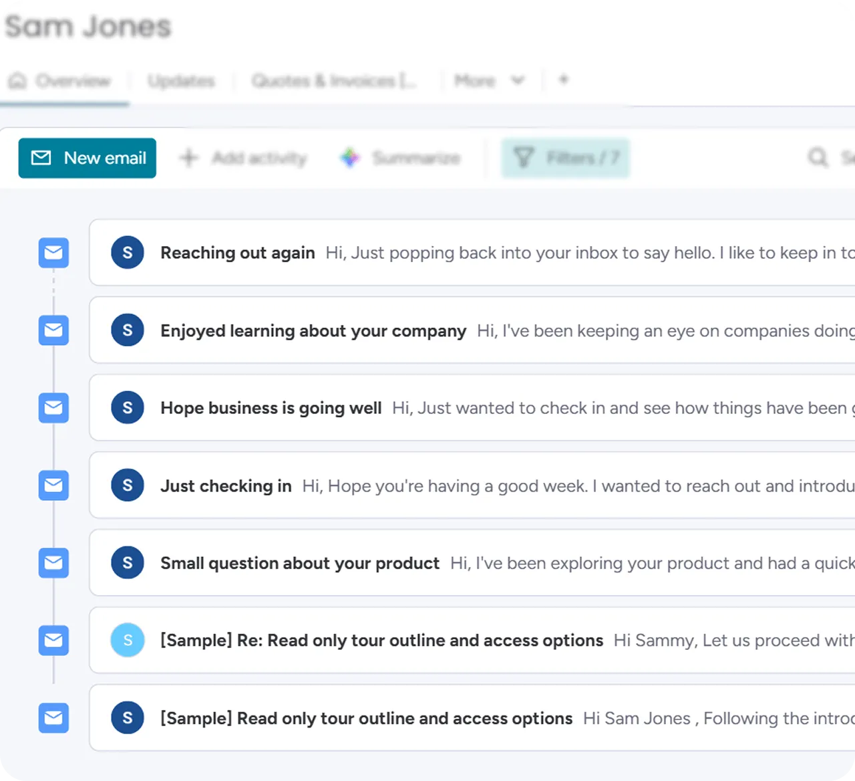Switch to the Updates tab
The width and height of the screenshot is (855, 781).
181,81
